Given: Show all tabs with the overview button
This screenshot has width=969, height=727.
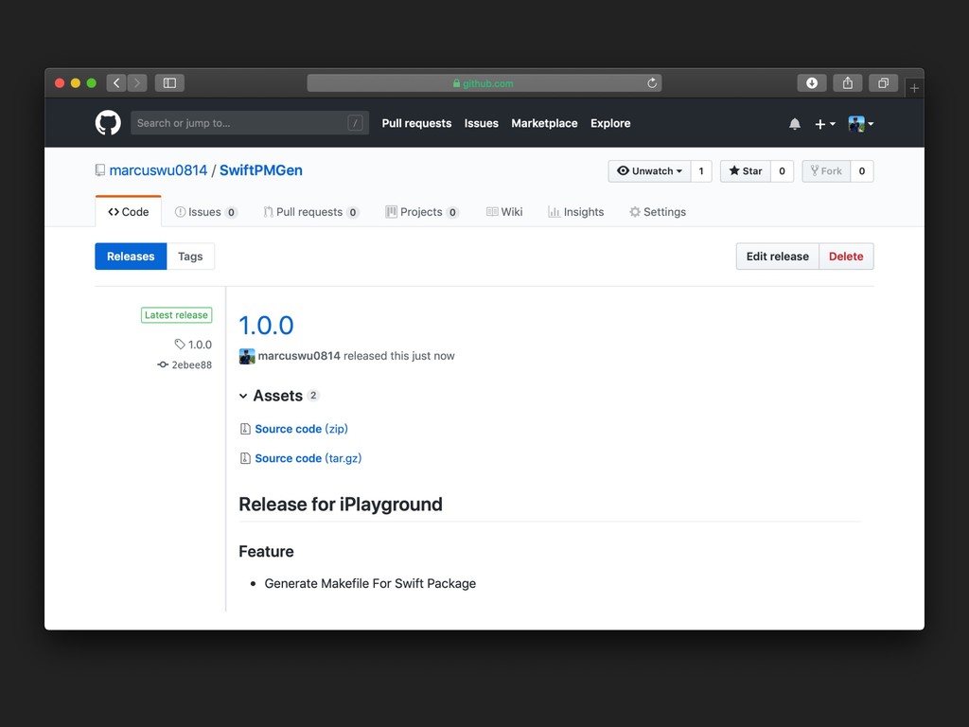Looking at the screenshot, I should [883, 83].
